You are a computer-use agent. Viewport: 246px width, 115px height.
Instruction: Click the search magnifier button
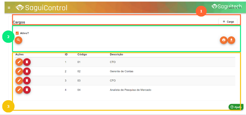point(19,40)
